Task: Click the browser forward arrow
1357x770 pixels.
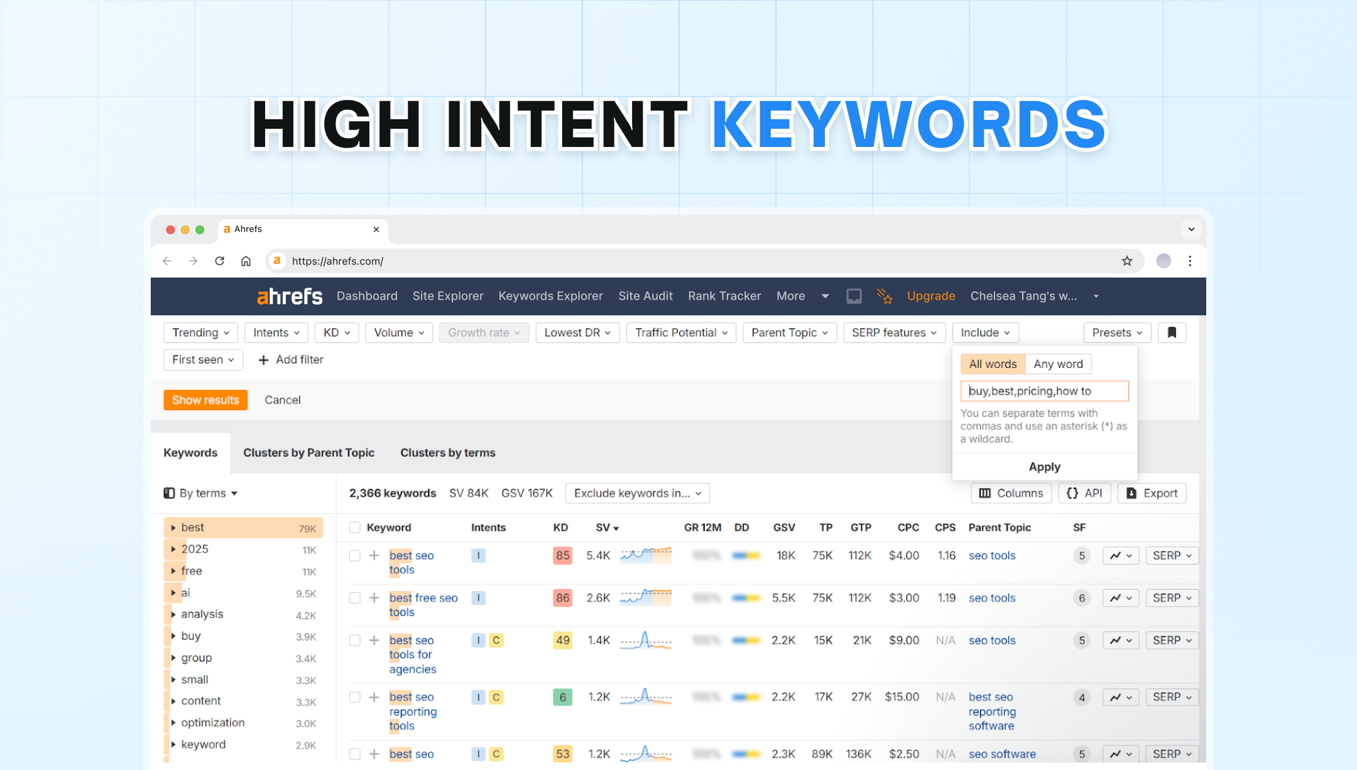Action: coord(193,261)
